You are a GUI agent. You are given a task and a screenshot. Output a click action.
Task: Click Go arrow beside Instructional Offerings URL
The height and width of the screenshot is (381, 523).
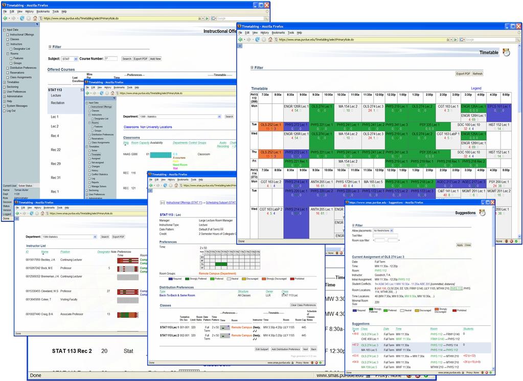coord(207,19)
